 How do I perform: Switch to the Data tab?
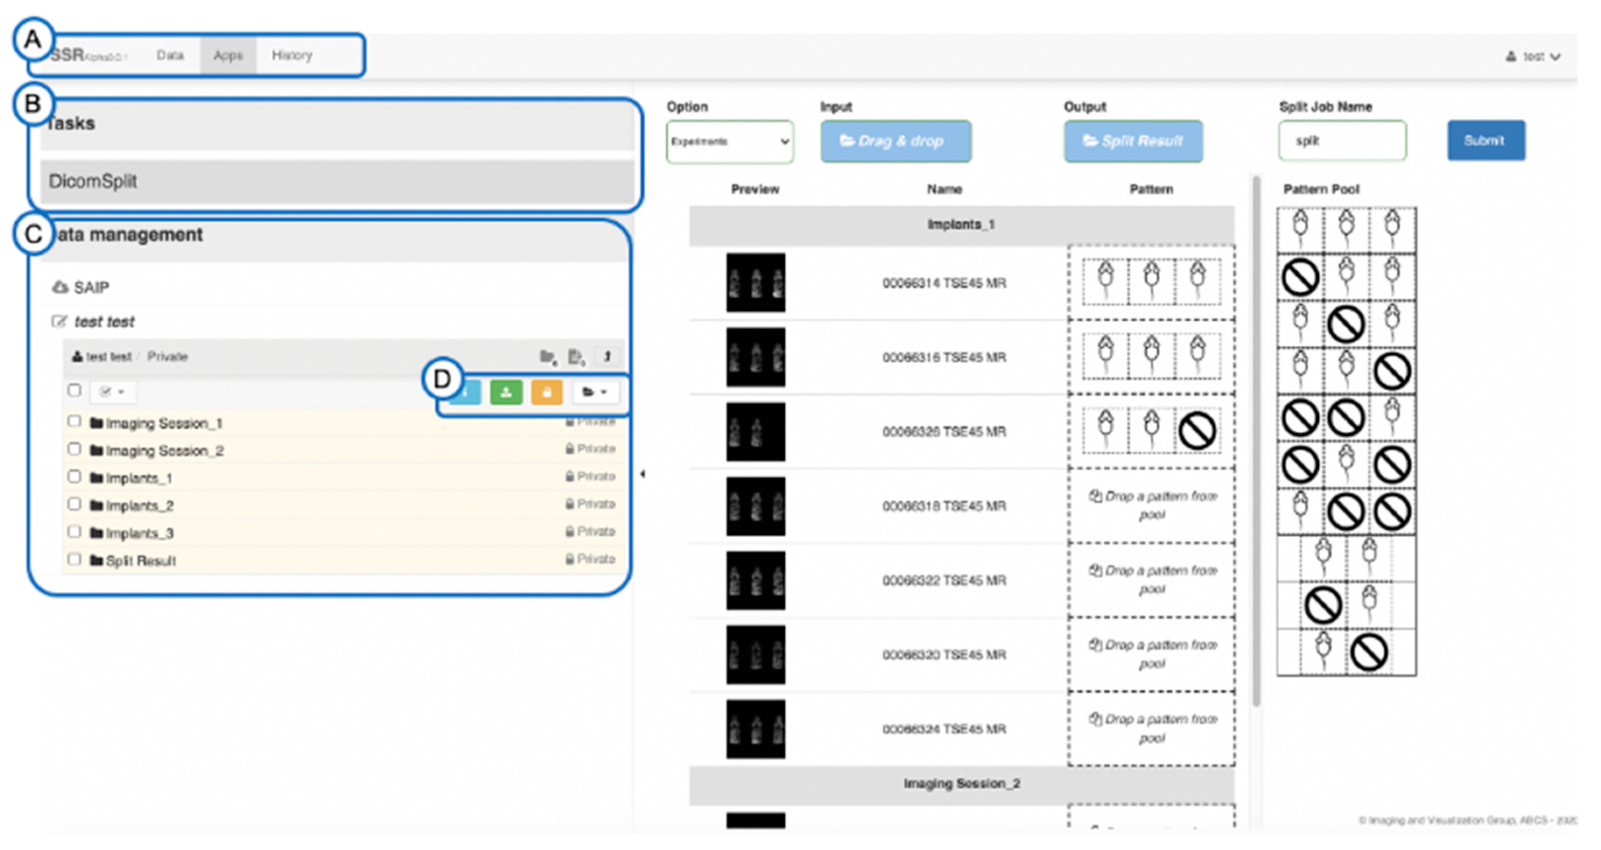pos(170,55)
